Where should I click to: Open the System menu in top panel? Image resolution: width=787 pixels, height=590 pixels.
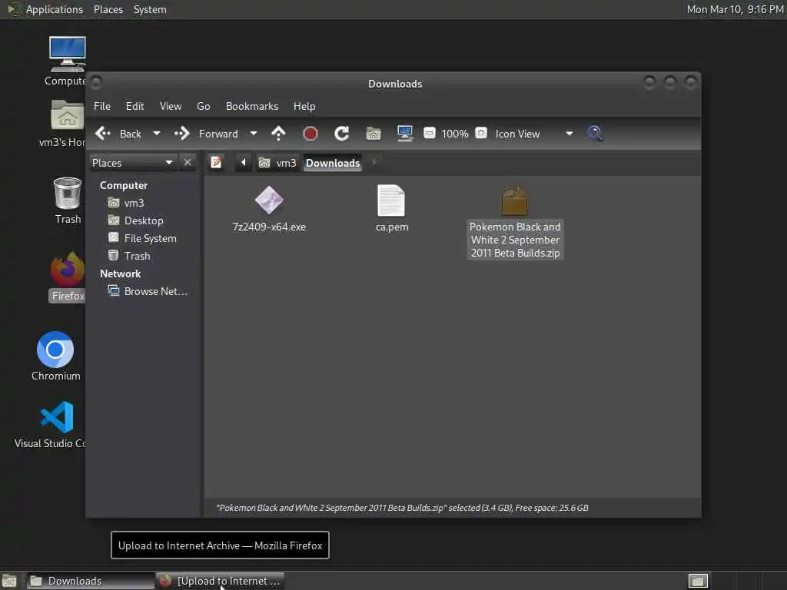(x=150, y=9)
